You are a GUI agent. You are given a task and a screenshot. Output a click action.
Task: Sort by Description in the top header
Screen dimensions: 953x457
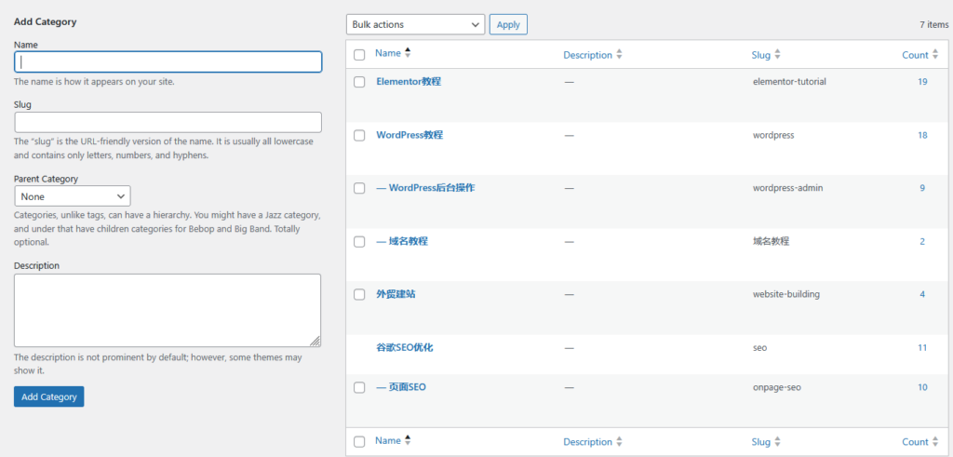[x=587, y=55]
